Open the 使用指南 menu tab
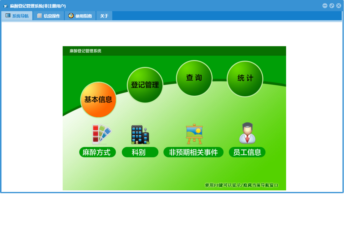 (80, 16)
